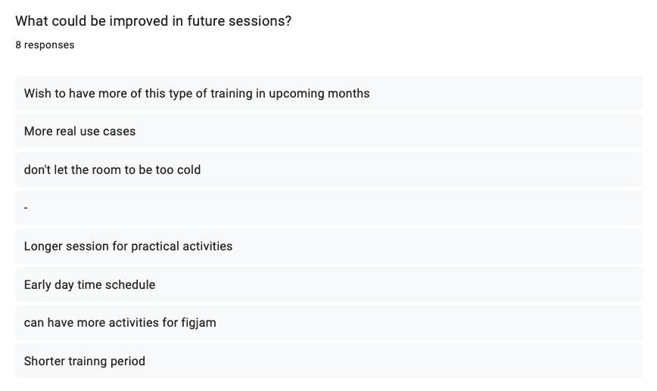The height and width of the screenshot is (391, 657).
Task: Click 'upcoming months' text in first response
Action: click(319, 94)
